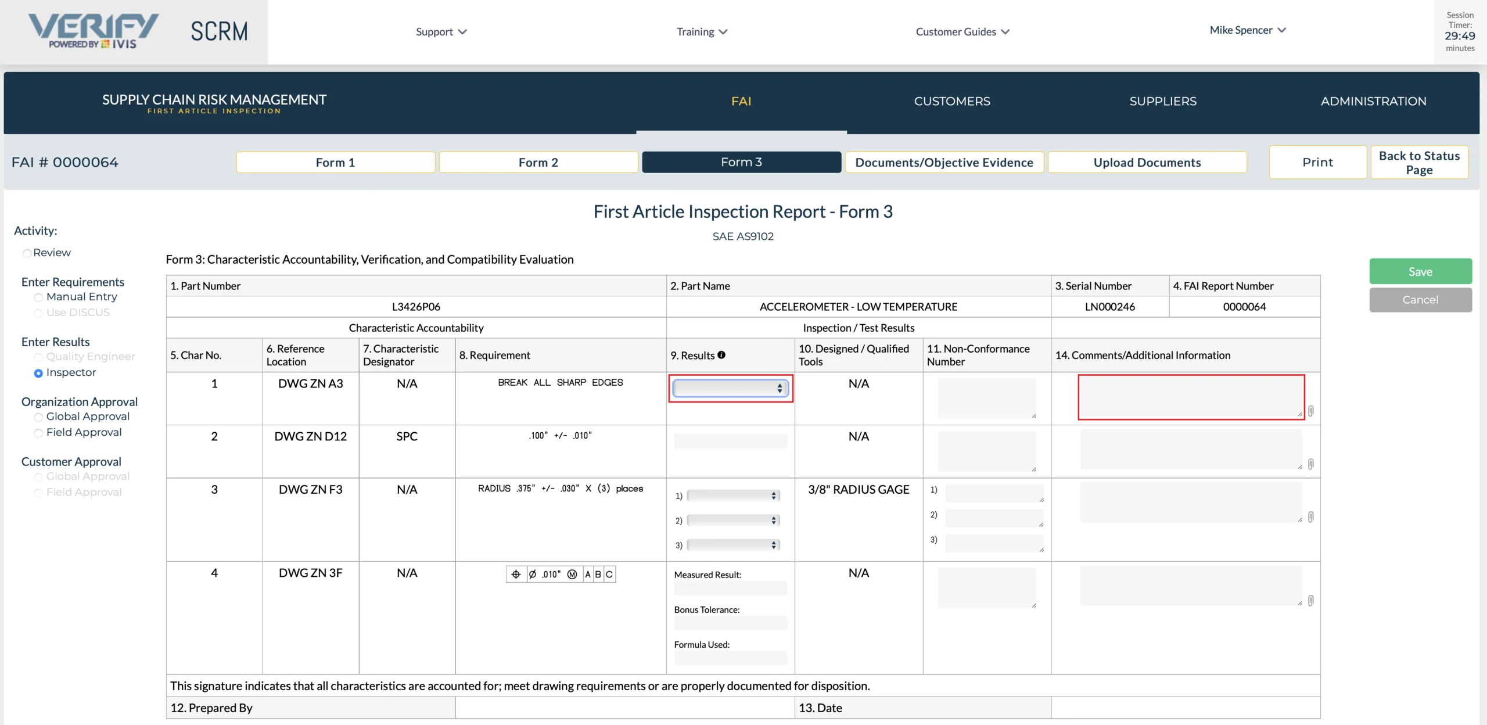The height and width of the screenshot is (725, 1487).
Task: Click the Formula Used input field
Action: pos(730,658)
